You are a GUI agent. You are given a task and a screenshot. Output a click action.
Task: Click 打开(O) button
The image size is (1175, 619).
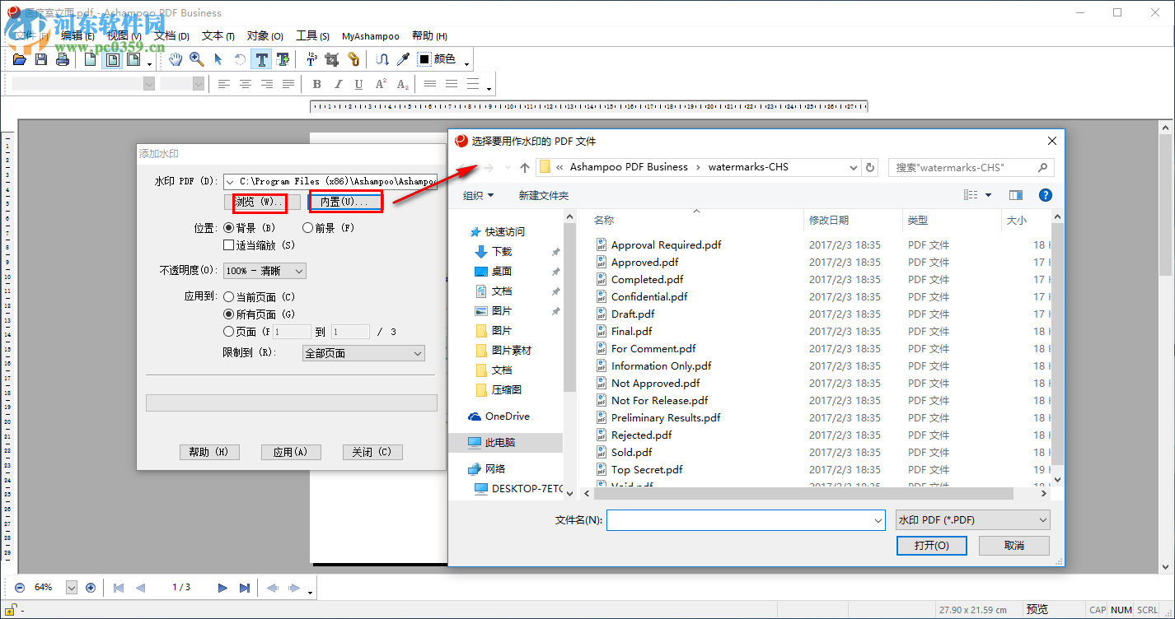931,545
